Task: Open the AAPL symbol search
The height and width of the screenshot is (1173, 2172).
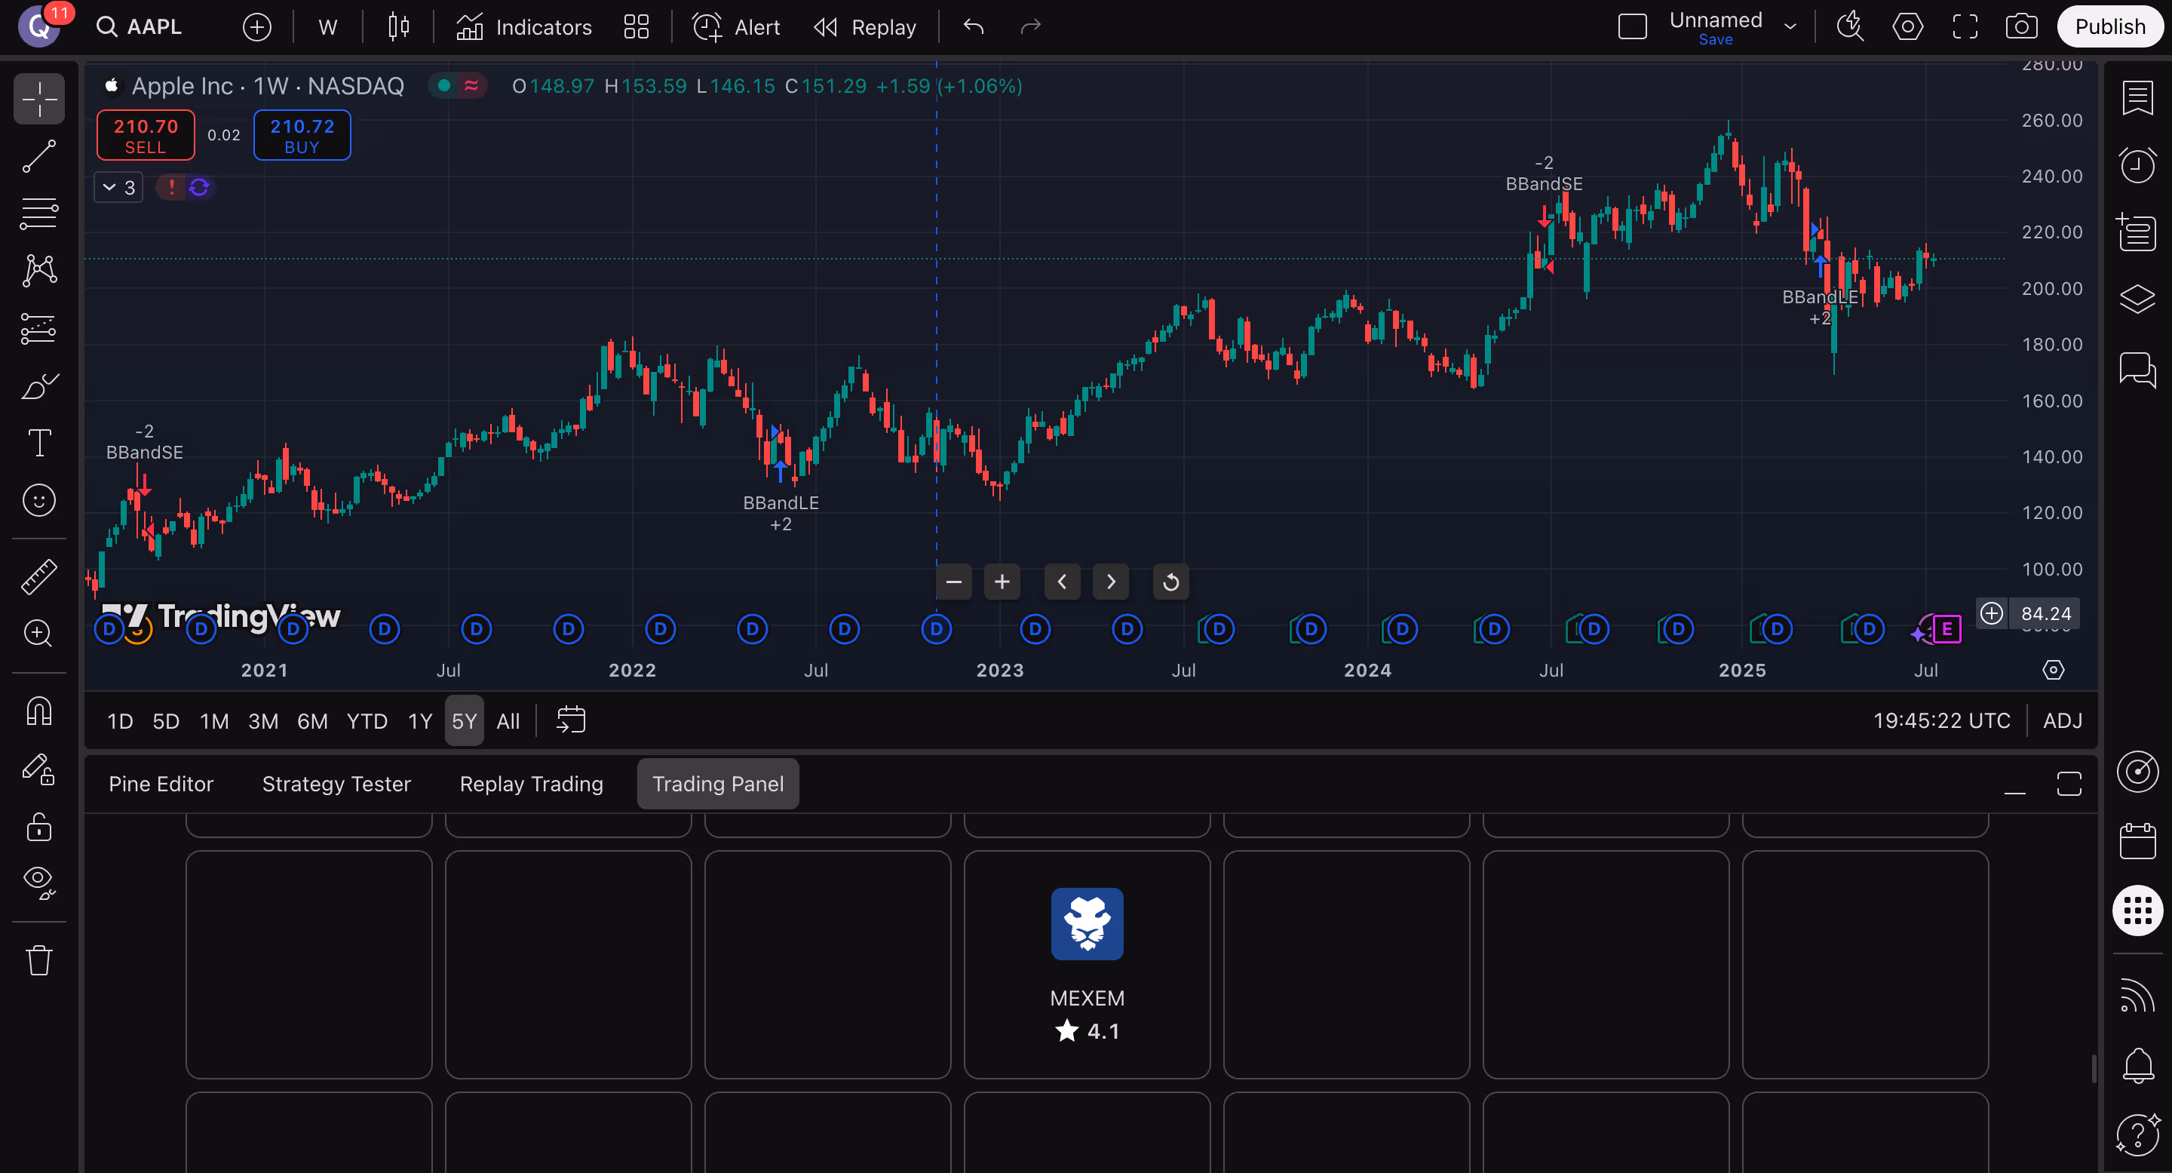Action: pos(139,27)
